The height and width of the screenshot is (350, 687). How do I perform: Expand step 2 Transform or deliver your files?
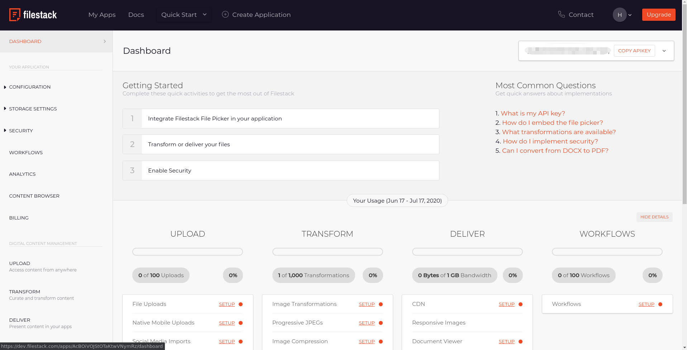(x=281, y=145)
